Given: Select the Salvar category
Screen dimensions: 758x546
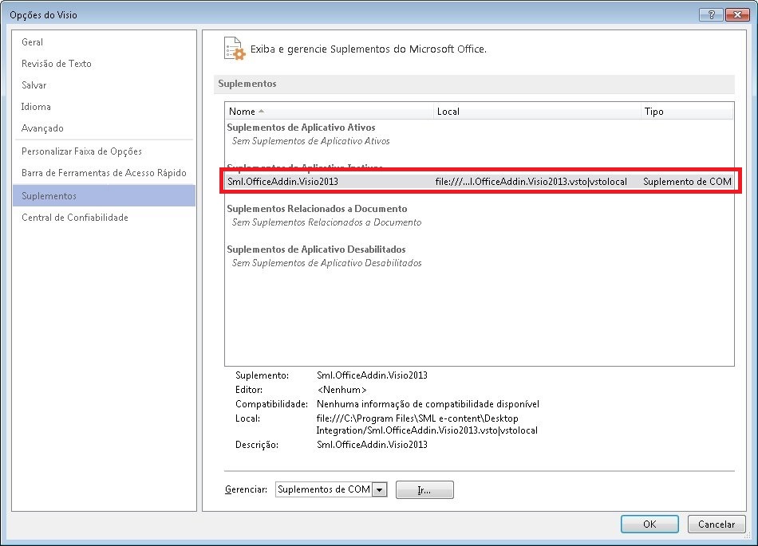Looking at the screenshot, I should pos(34,84).
